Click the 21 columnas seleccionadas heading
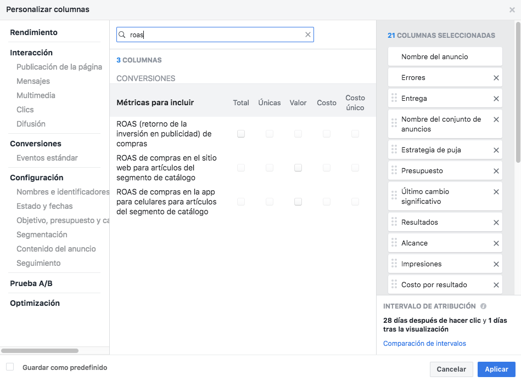Screen dimensions: 521x382 (441, 36)
